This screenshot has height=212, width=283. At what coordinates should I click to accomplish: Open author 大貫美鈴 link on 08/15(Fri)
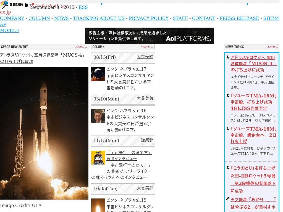[145, 57]
